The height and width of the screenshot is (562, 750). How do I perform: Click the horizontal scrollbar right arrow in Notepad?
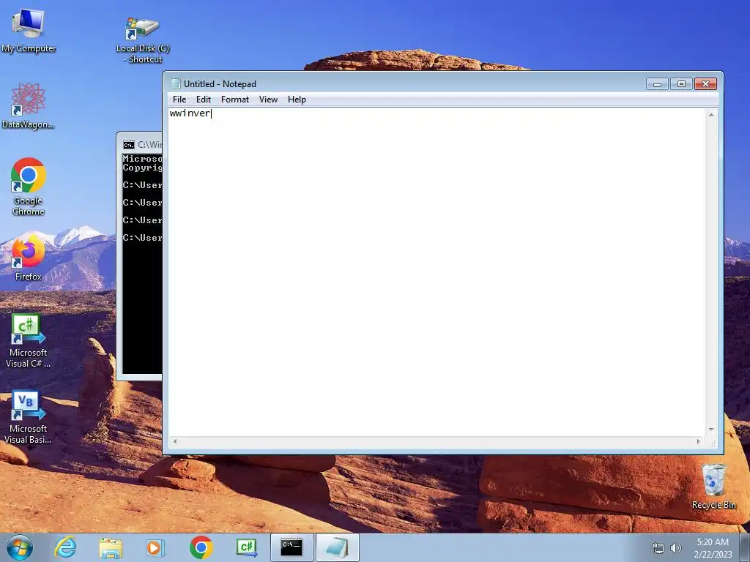coord(699,441)
